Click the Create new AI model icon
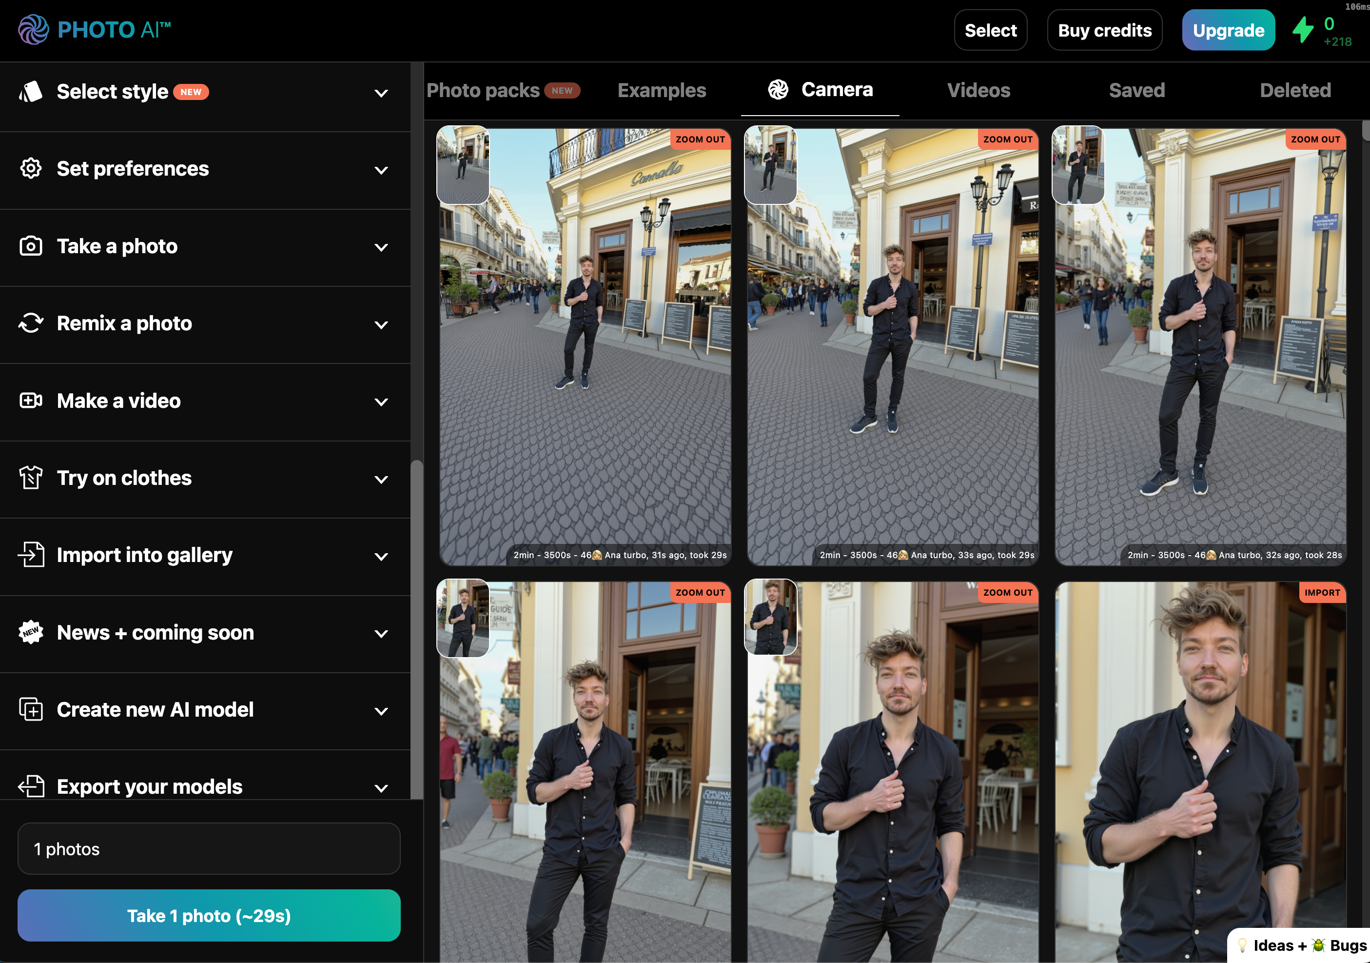The width and height of the screenshot is (1370, 963). 30,709
